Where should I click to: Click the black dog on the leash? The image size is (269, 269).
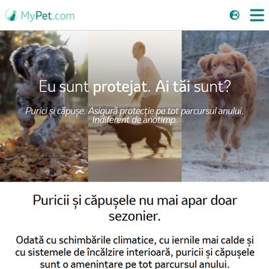137,137
